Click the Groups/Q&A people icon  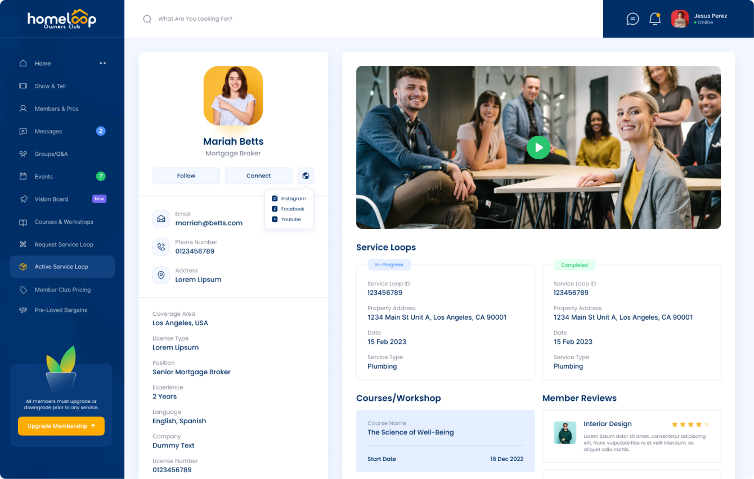pos(23,154)
